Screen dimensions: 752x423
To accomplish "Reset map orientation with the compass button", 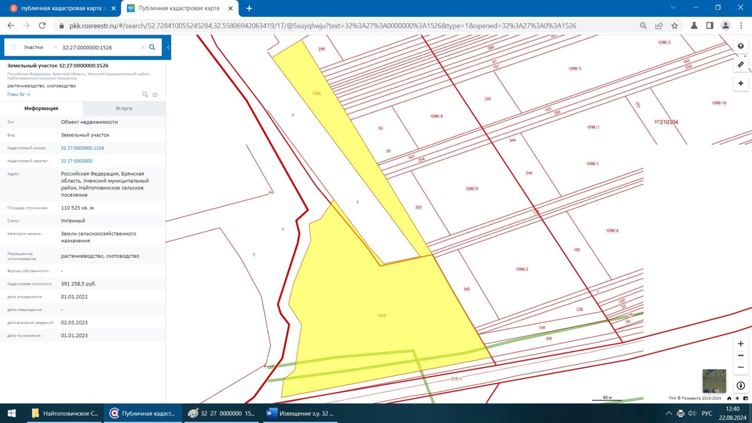I will tap(741, 386).
